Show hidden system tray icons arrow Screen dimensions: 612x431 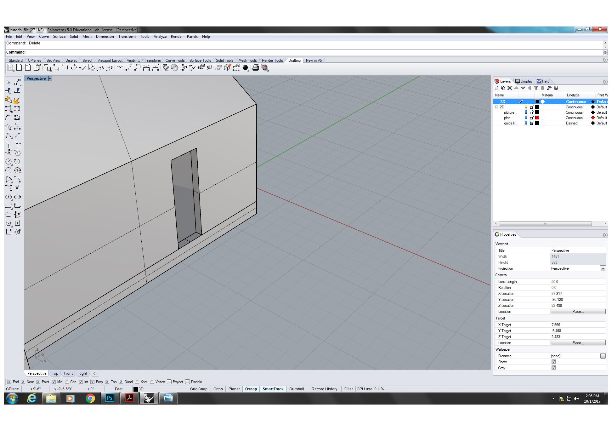tap(553, 399)
